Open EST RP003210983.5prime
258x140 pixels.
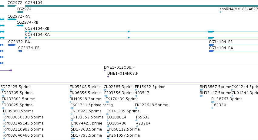click(x=23, y=129)
